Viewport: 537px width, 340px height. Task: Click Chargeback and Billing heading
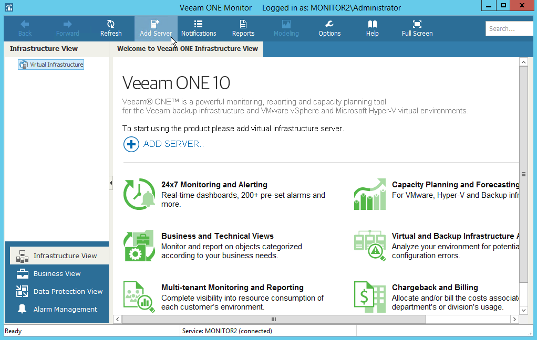coord(435,288)
